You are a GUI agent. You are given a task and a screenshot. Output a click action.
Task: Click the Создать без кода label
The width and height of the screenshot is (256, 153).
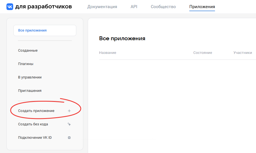click(x=33, y=124)
